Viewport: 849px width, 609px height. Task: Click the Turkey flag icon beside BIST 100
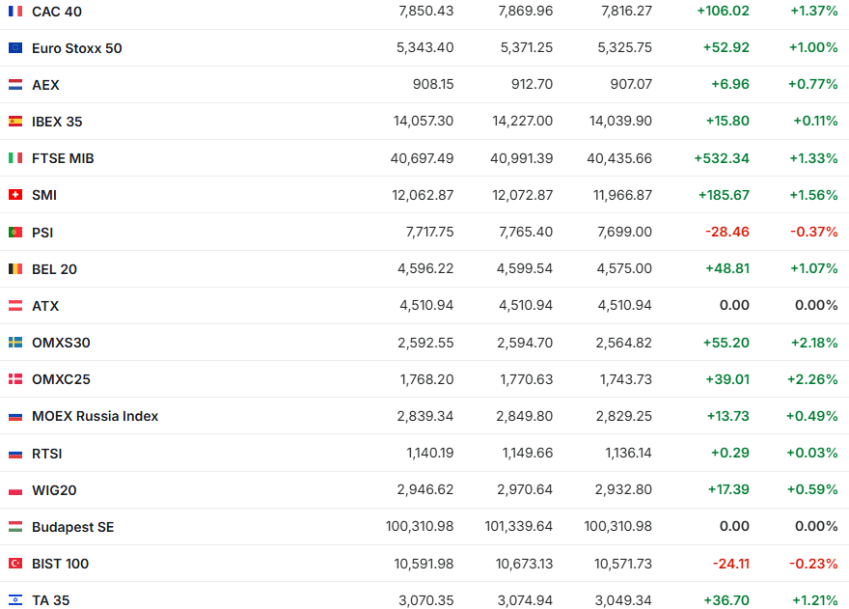point(15,564)
